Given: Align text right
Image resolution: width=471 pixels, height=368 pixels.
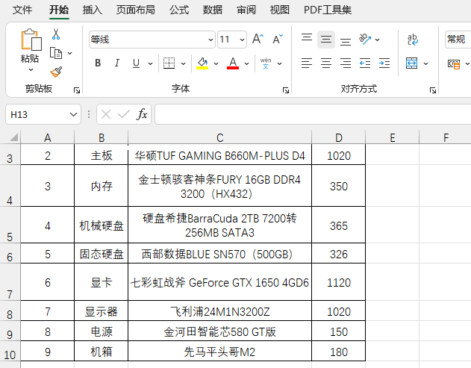Looking at the screenshot, I should click(x=346, y=63).
